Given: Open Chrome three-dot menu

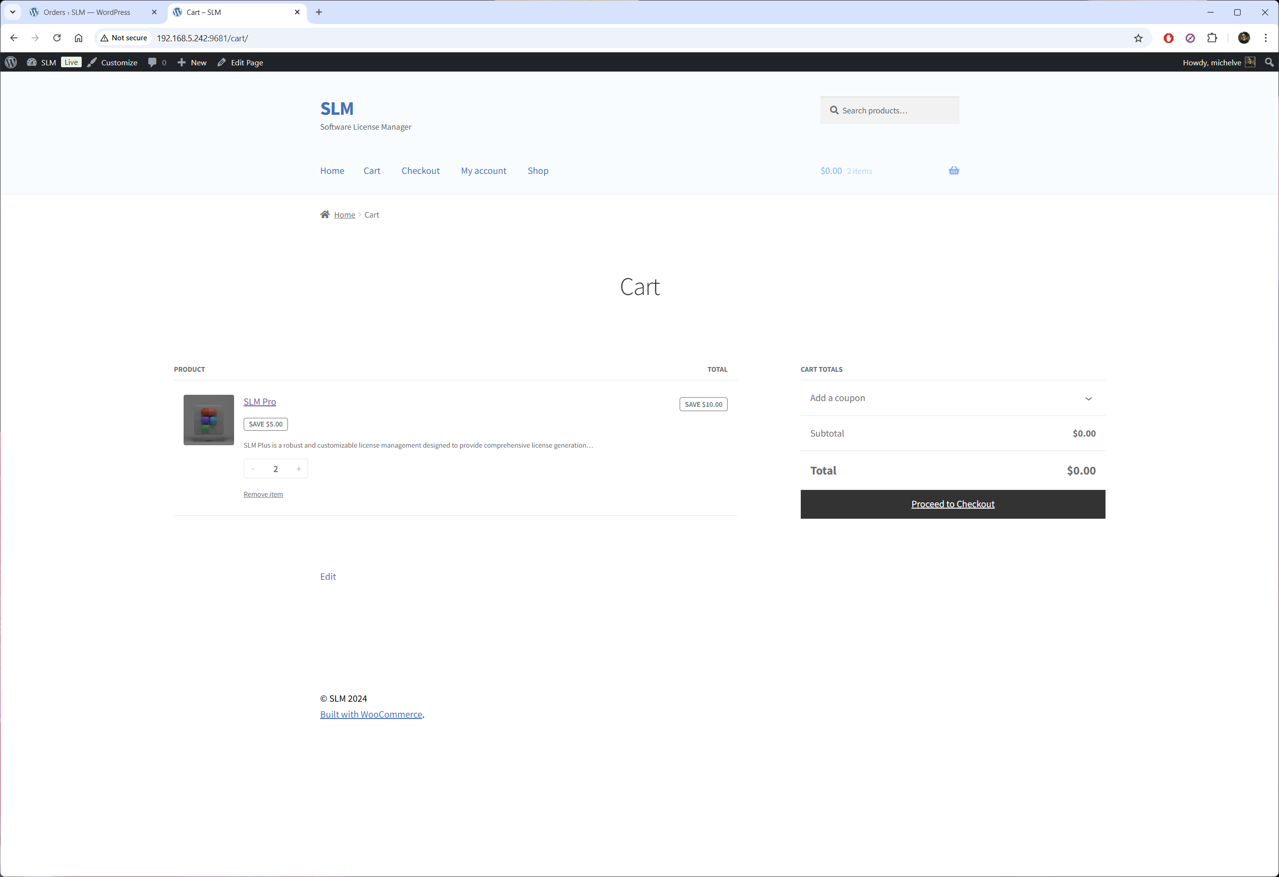Looking at the screenshot, I should pos(1266,38).
